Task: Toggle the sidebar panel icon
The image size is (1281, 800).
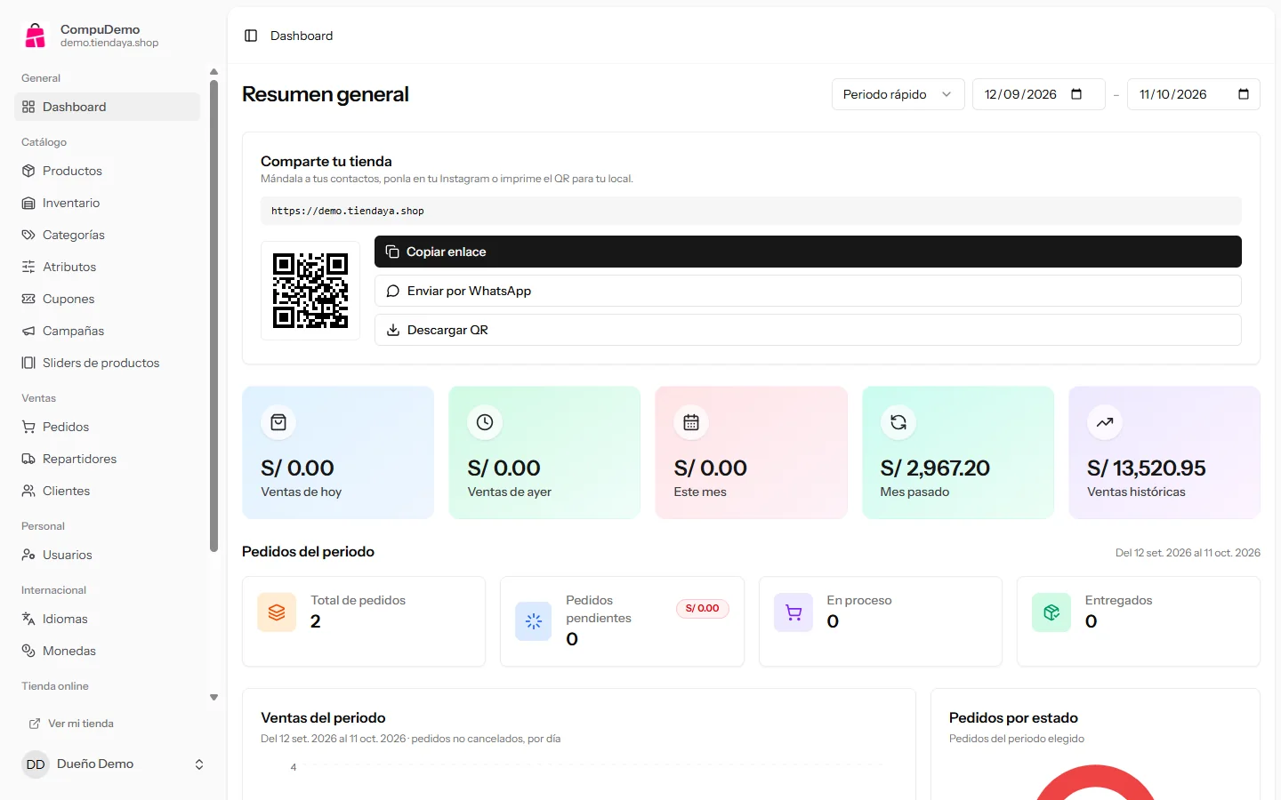Action: (251, 36)
